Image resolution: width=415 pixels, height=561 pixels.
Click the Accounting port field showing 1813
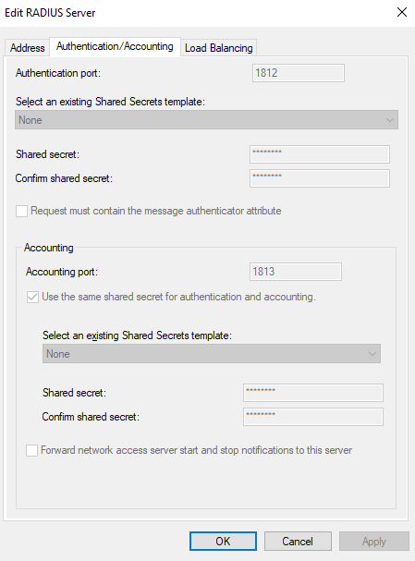click(296, 272)
